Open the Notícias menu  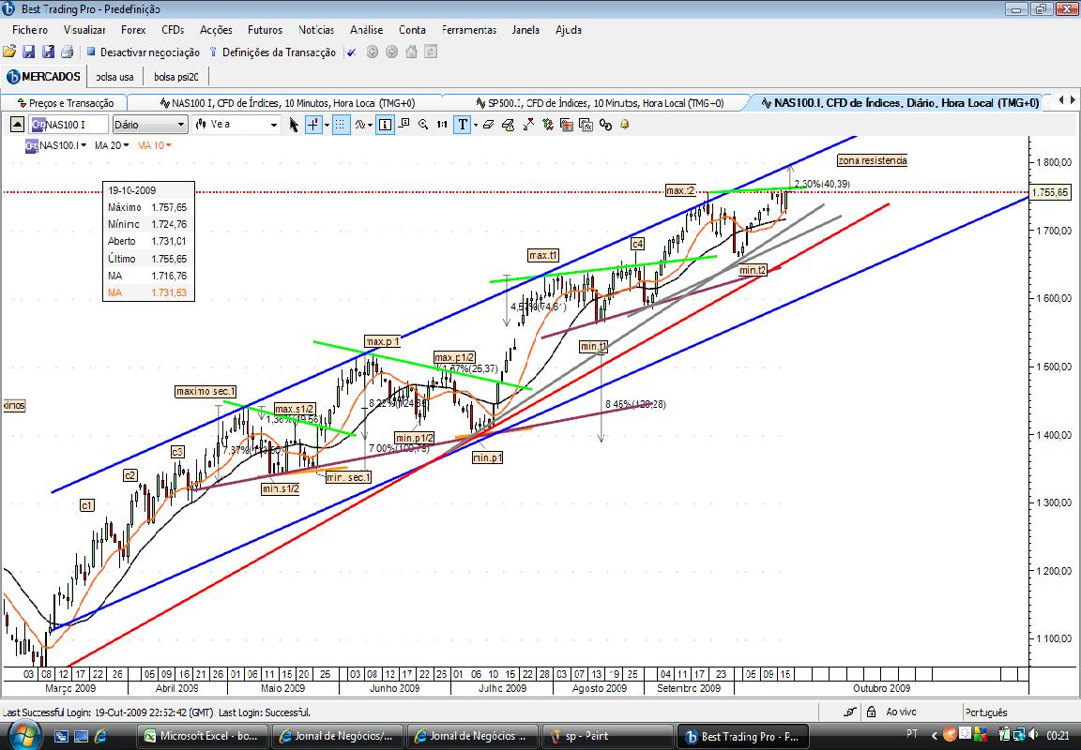315,30
